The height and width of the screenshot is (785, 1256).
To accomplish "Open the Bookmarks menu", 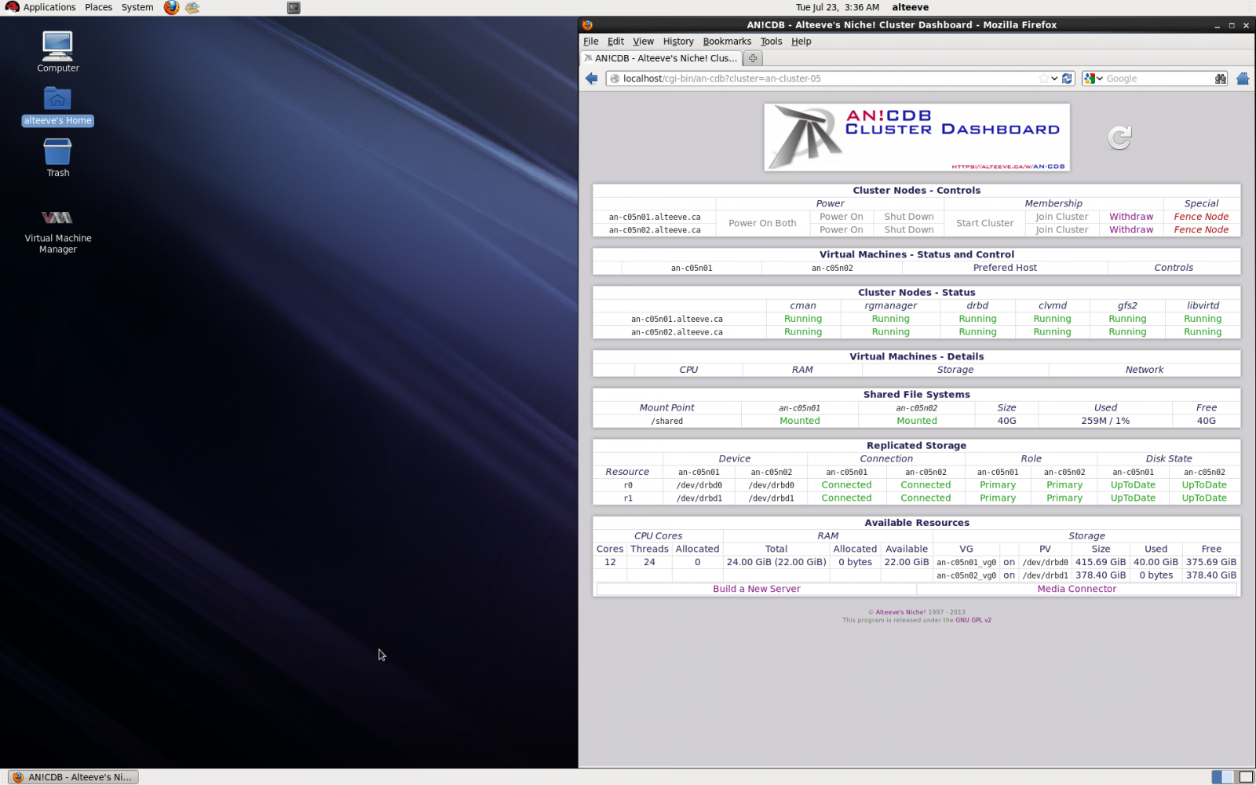I will [x=726, y=42].
